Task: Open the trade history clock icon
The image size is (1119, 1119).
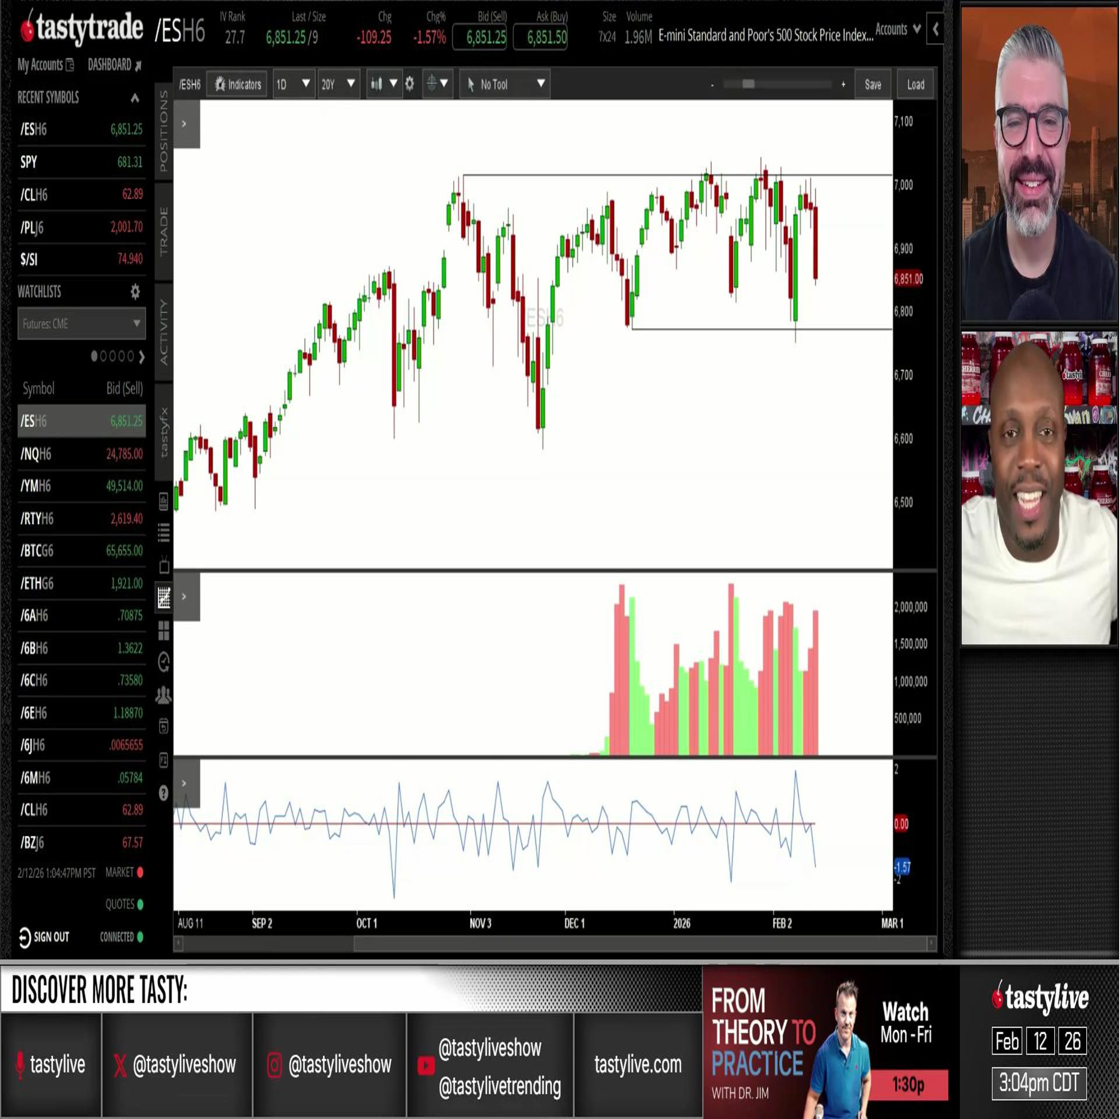Action: 164,661
